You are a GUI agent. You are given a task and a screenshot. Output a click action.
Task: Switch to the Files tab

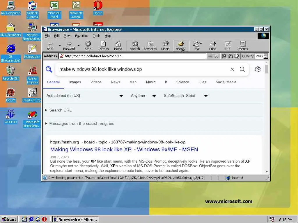point(202,82)
